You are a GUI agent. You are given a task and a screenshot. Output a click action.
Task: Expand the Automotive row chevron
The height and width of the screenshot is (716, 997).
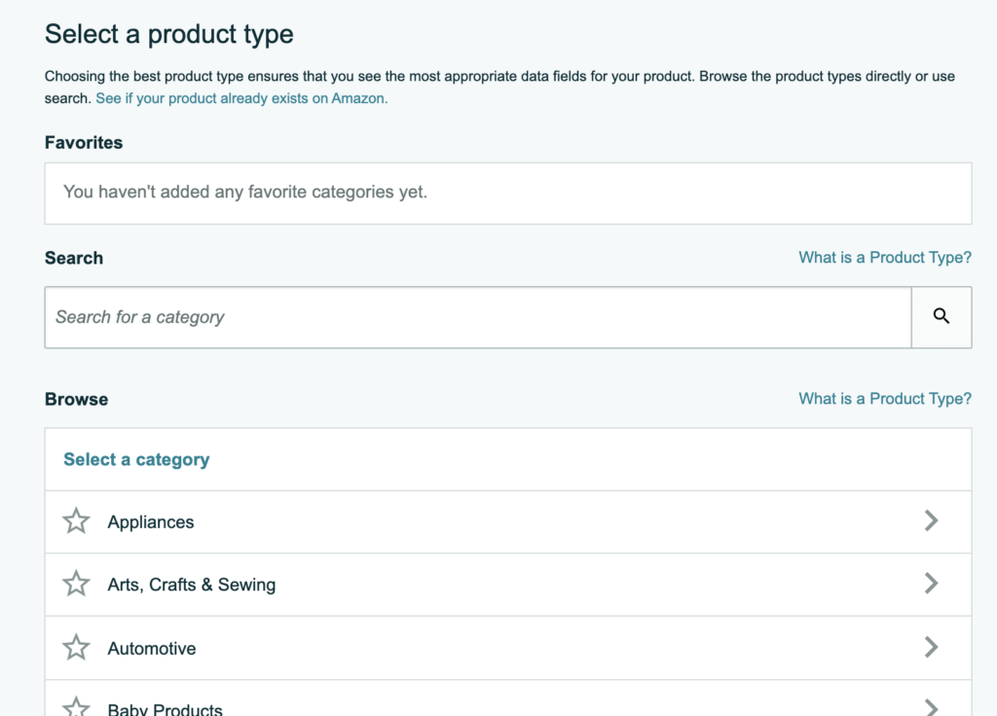coord(931,648)
